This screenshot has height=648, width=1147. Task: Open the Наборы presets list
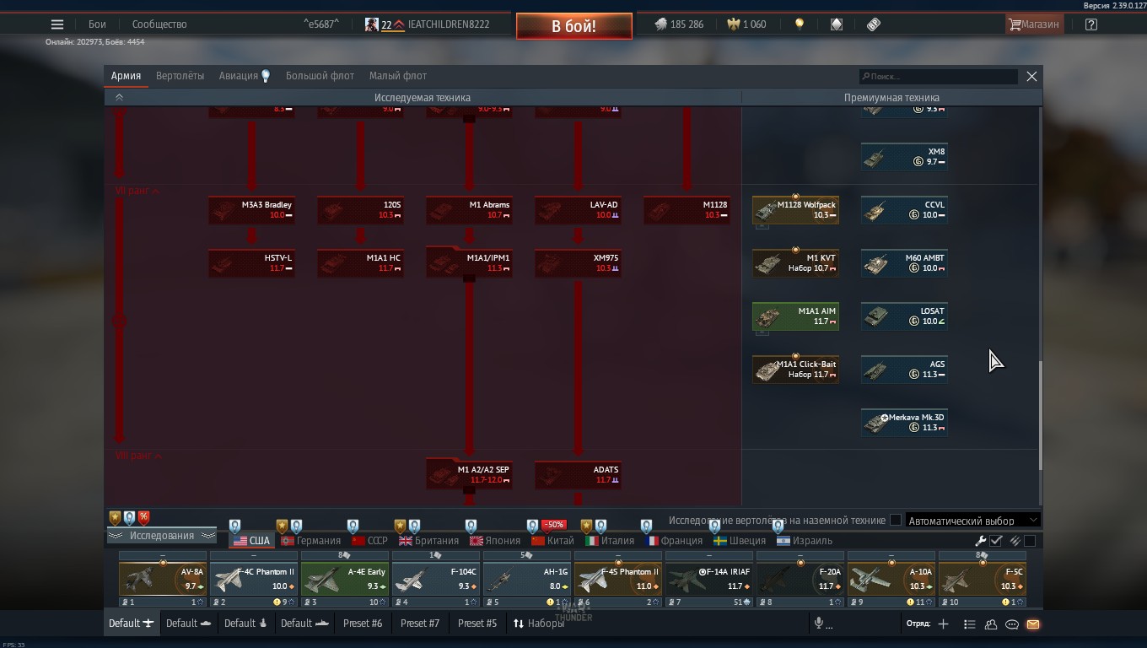tap(538, 624)
